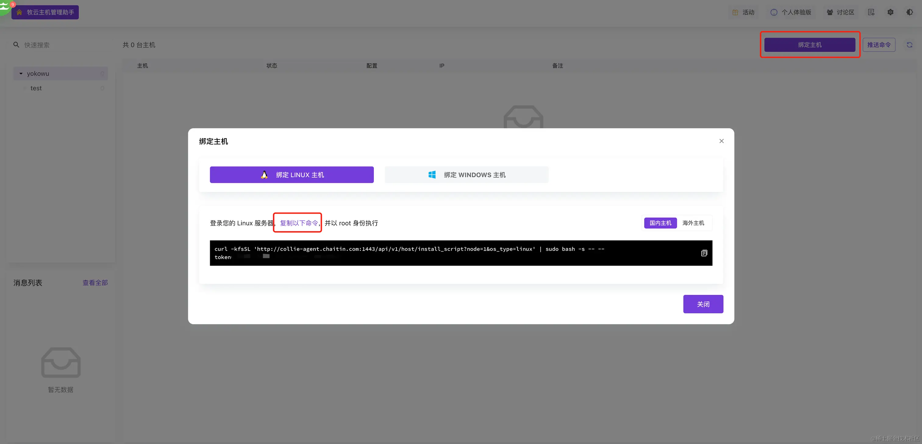Open the document audit log icon
This screenshot has height=444, width=922.
(x=871, y=12)
